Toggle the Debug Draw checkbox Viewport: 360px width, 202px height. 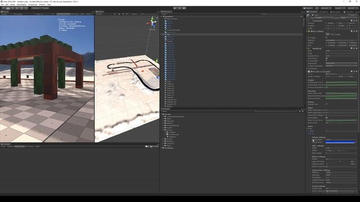[x=326, y=104]
